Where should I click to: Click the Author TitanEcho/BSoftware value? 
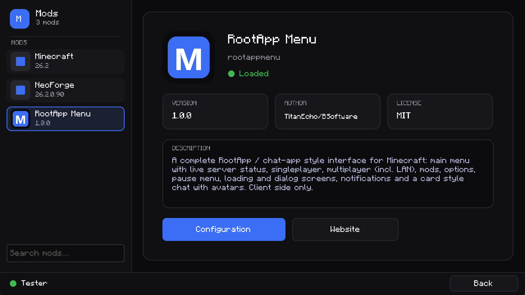(x=321, y=116)
